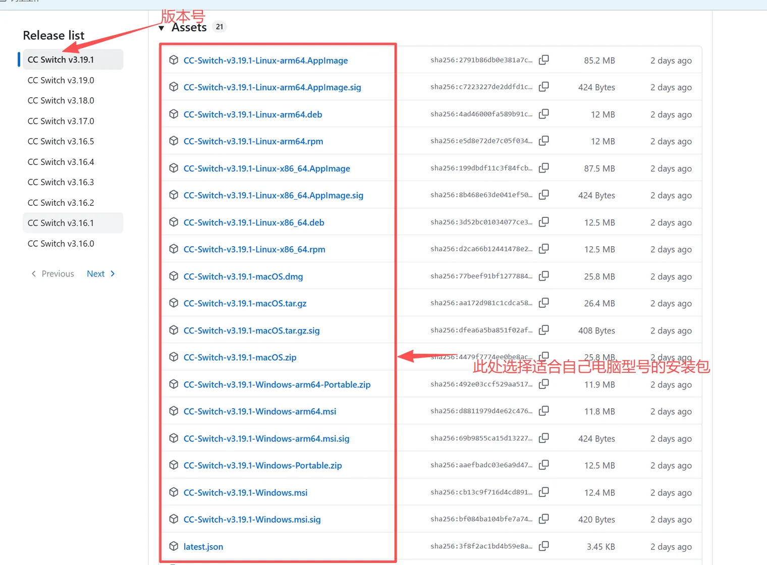Click the 85.2 MB file size
The height and width of the screenshot is (565, 767).
(x=599, y=61)
